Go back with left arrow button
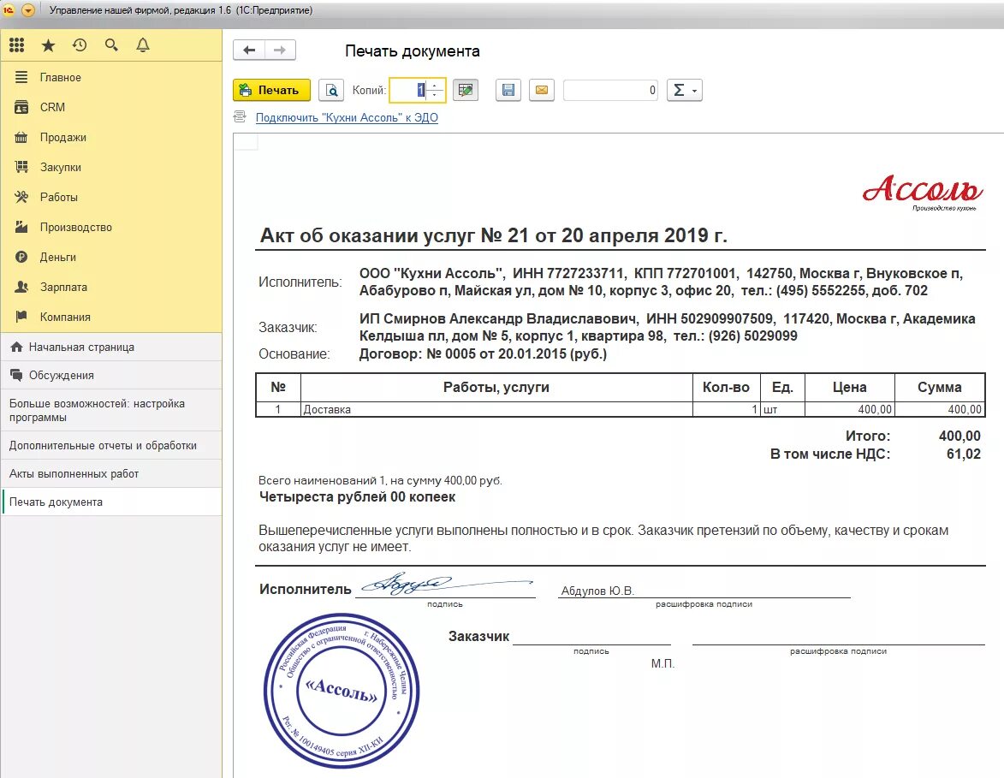The width and height of the screenshot is (1004, 778). [x=249, y=50]
